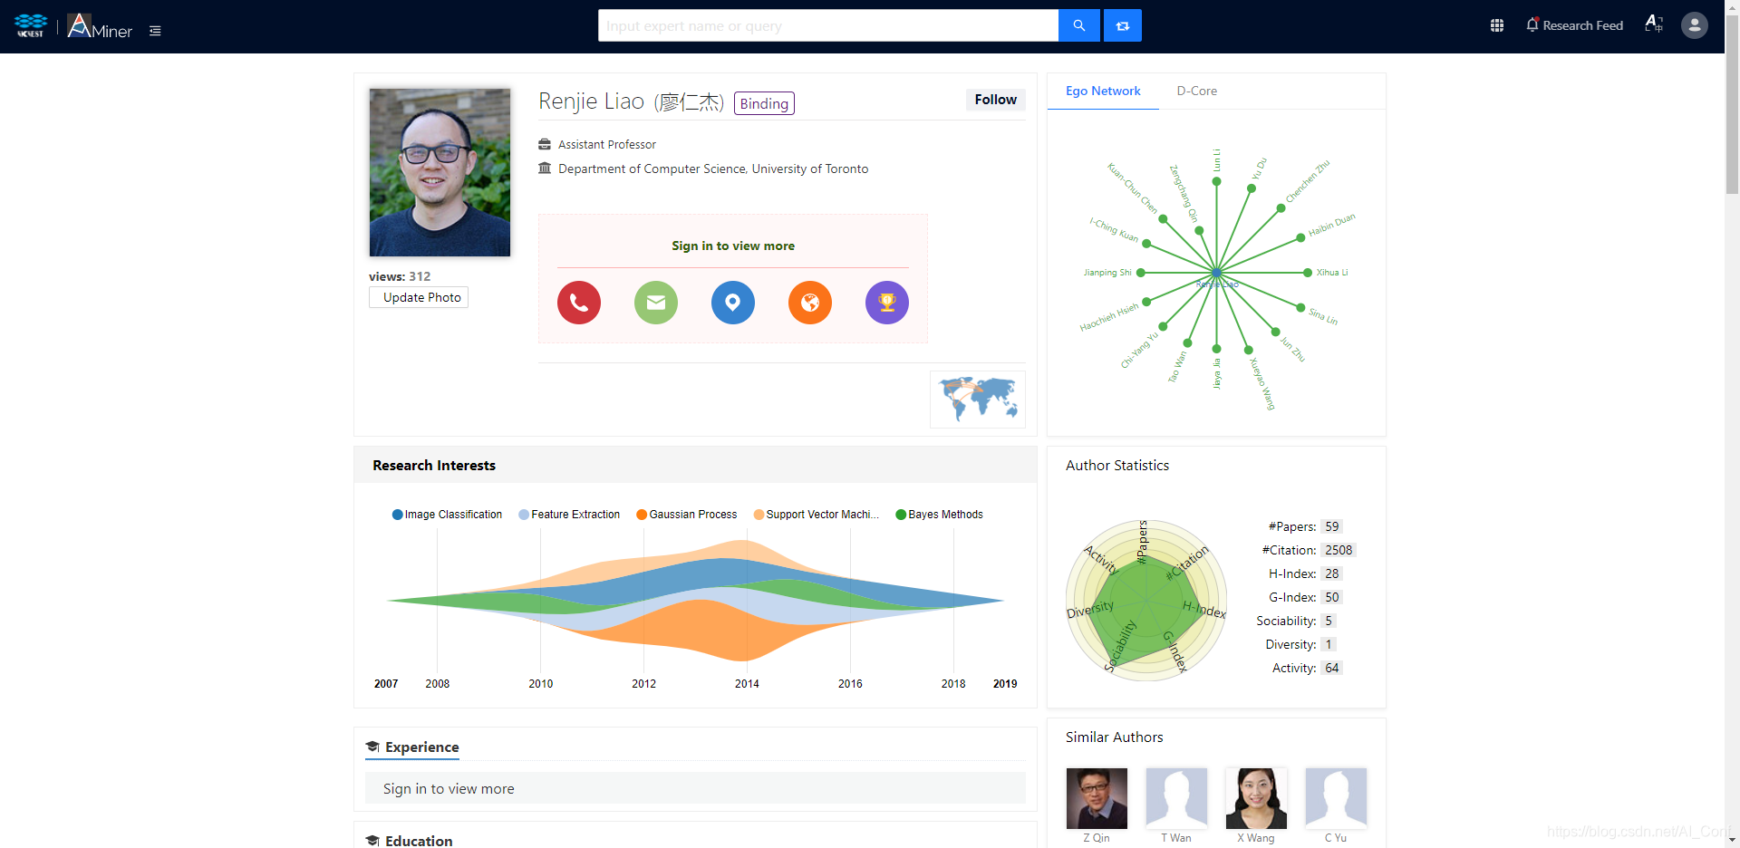This screenshot has width=1740, height=848.
Task: Click the central Renjie Liao network node
Action: click(x=1216, y=273)
